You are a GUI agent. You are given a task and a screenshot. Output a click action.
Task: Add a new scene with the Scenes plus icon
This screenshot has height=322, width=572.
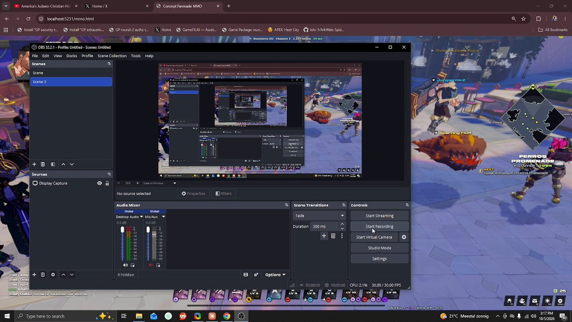click(x=34, y=164)
